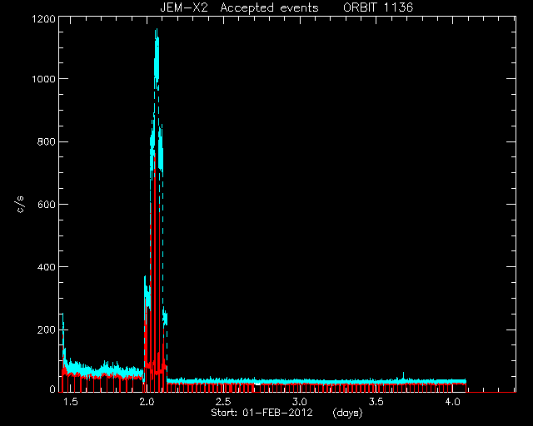
Task: Click the 1200 y-axis tick label
Action: tap(43, 18)
